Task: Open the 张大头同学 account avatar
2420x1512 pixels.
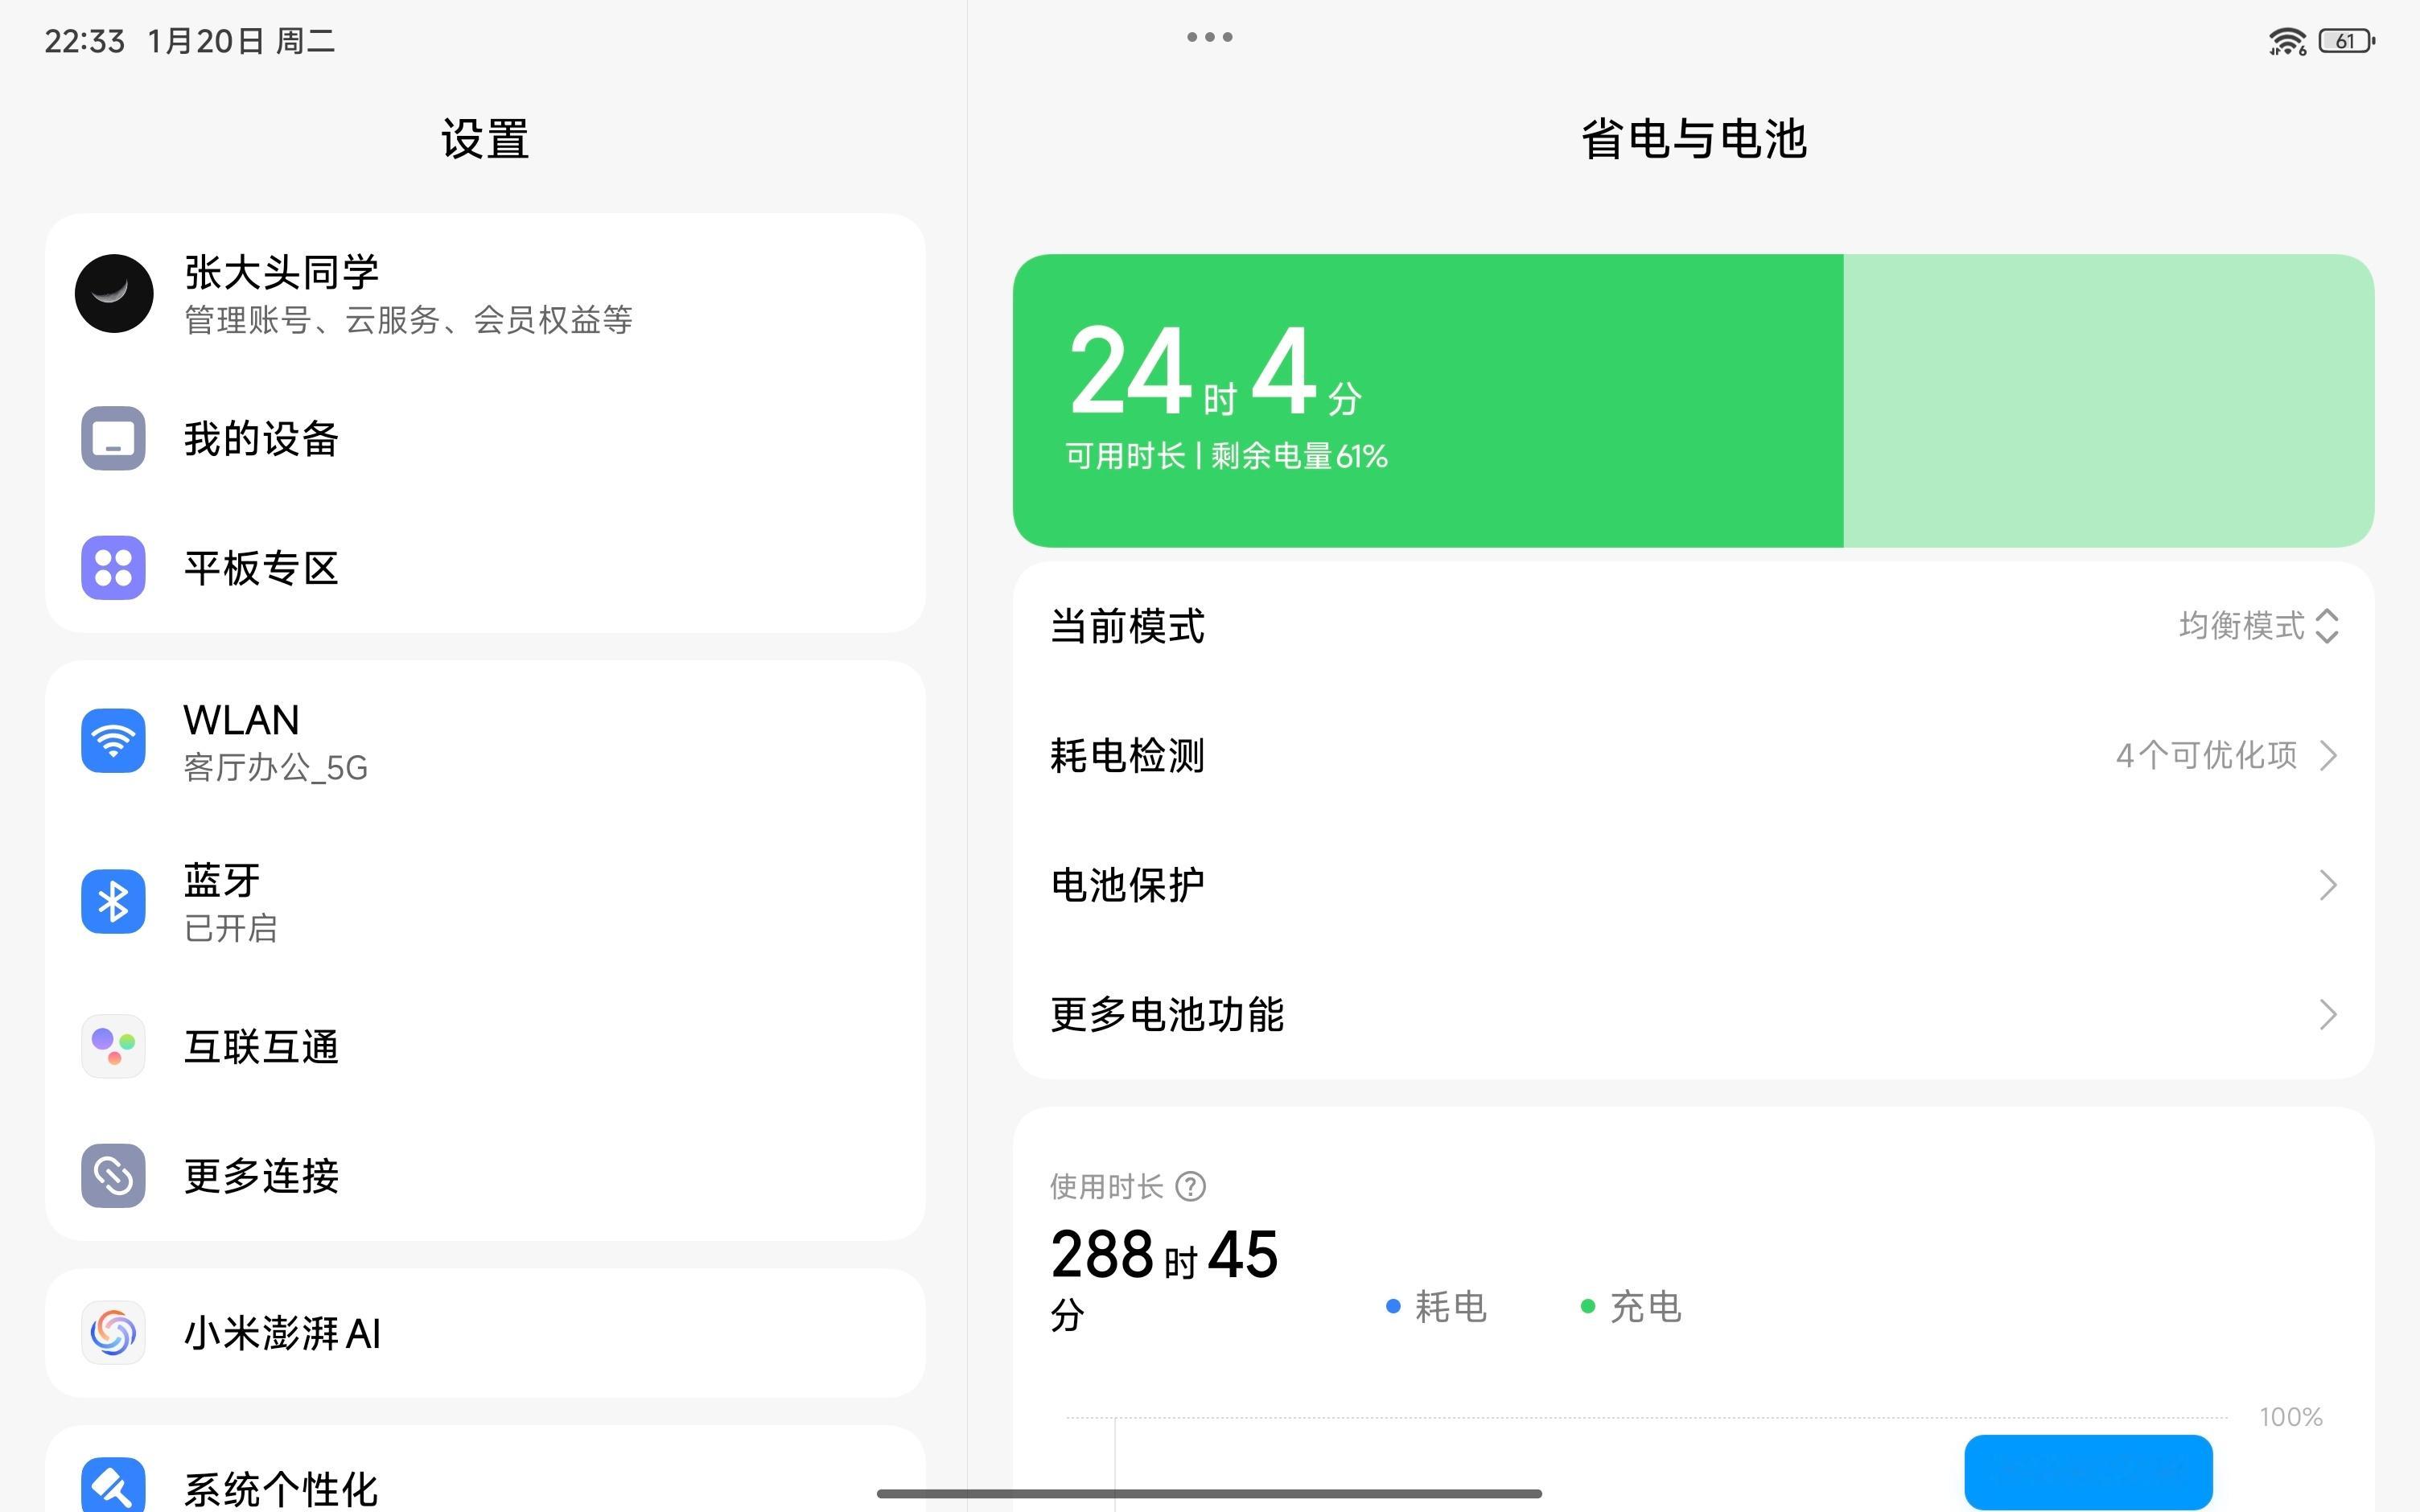Action: pos(114,293)
